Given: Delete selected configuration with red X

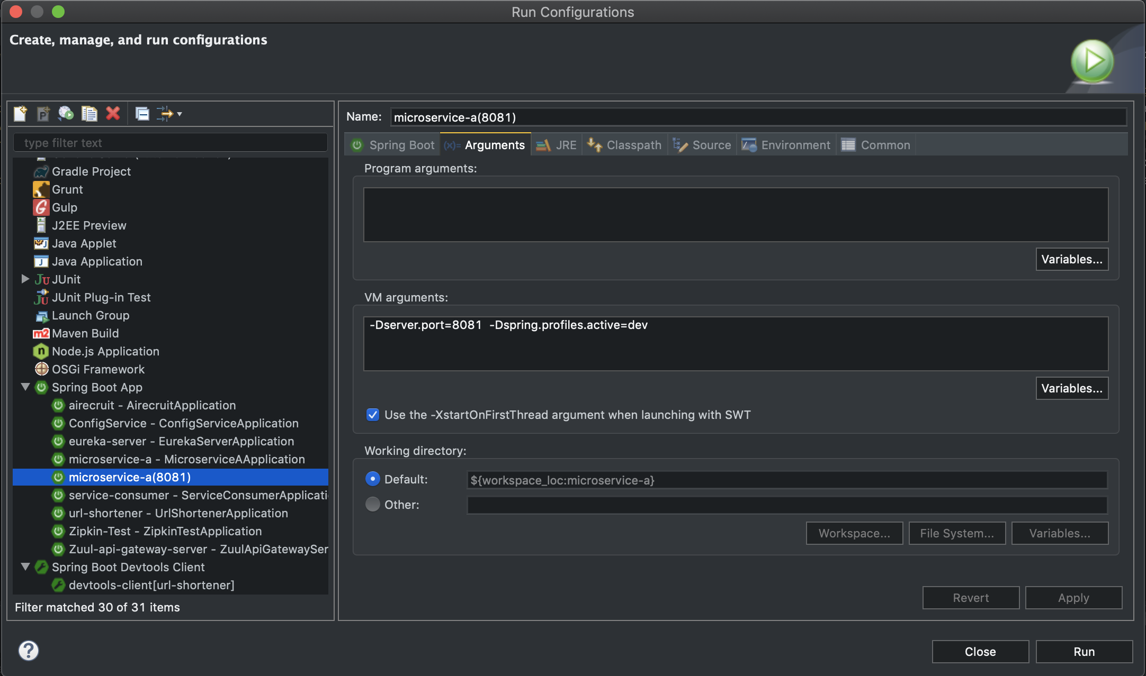Looking at the screenshot, I should pyautogui.click(x=113, y=113).
